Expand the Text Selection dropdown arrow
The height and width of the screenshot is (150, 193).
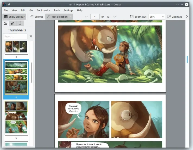71,17
